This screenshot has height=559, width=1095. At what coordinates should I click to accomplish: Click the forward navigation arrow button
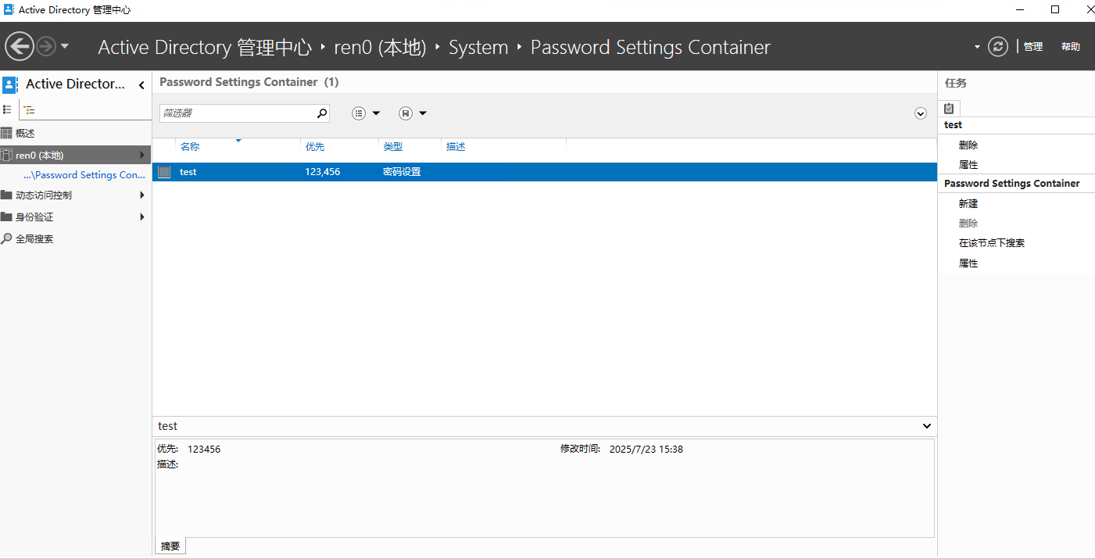coord(46,47)
